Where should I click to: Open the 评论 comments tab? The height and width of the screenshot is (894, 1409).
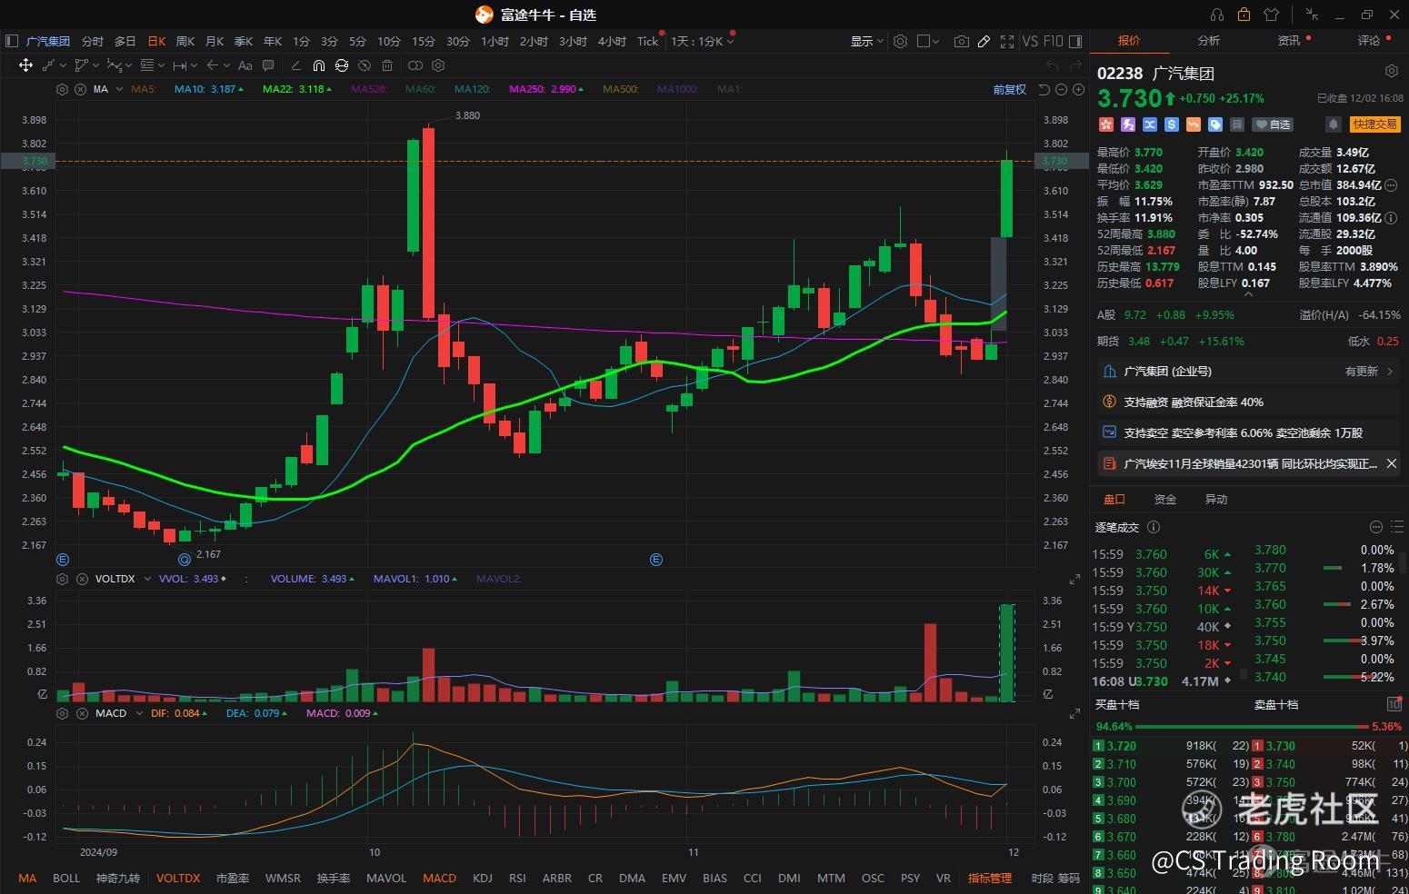pos(1369,41)
